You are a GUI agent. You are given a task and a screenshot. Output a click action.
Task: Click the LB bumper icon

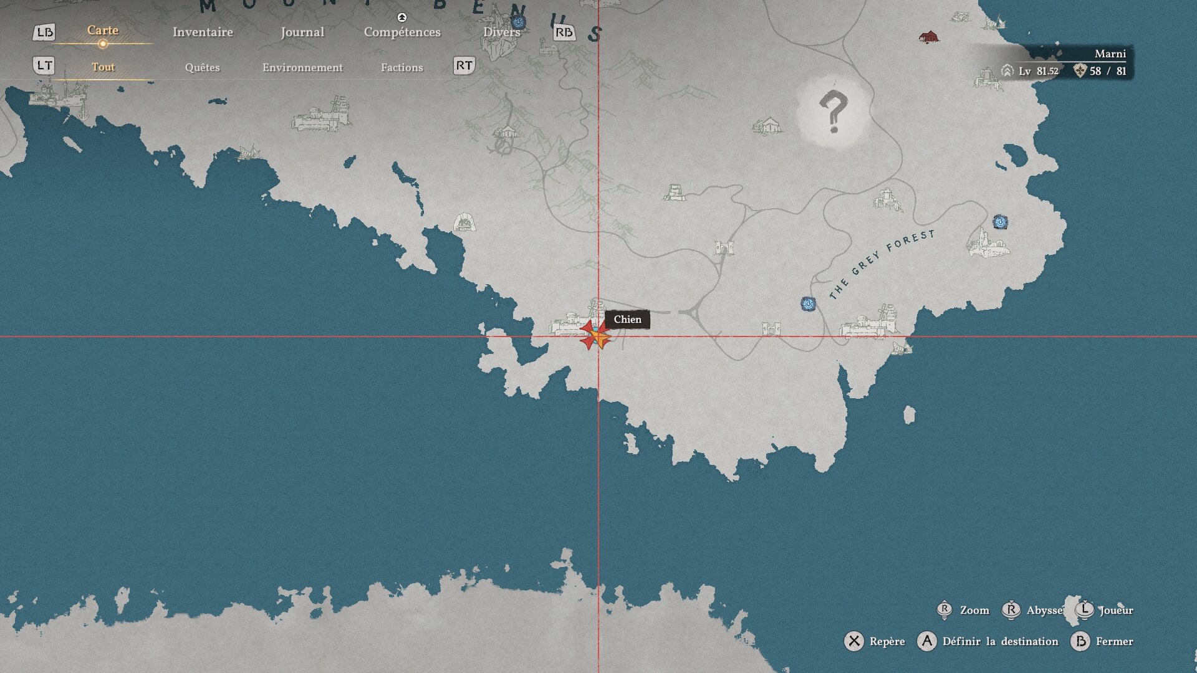pyautogui.click(x=44, y=32)
